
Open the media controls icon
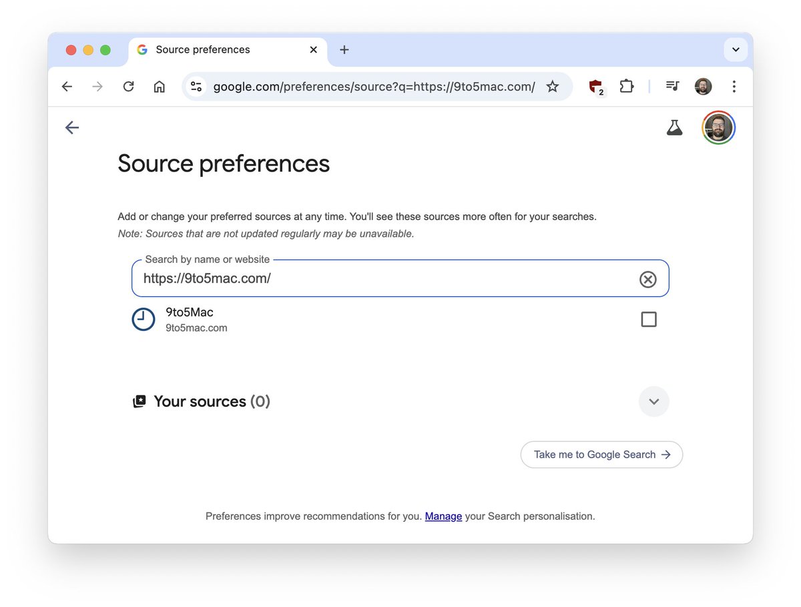coord(673,87)
